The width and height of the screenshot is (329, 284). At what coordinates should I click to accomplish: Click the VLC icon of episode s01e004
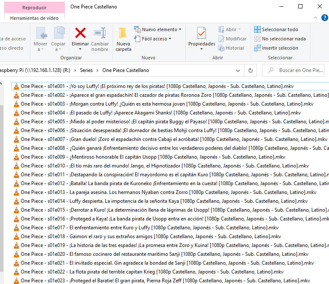point(16,113)
